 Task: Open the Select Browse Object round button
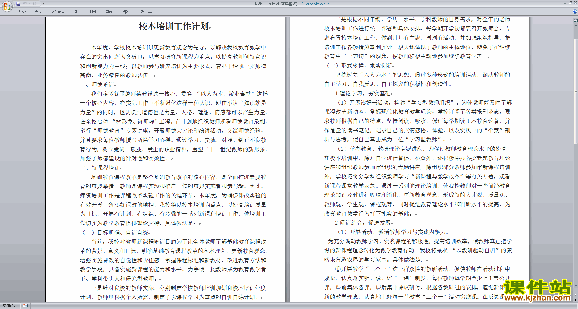(576, 295)
